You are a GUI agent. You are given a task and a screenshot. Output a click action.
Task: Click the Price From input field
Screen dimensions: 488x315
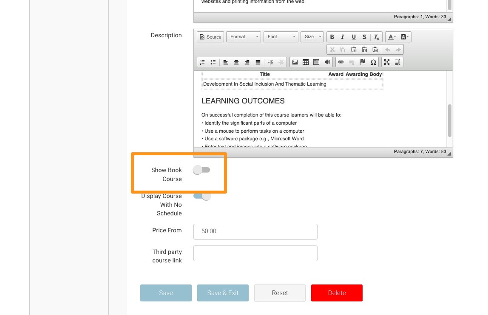point(255,231)
